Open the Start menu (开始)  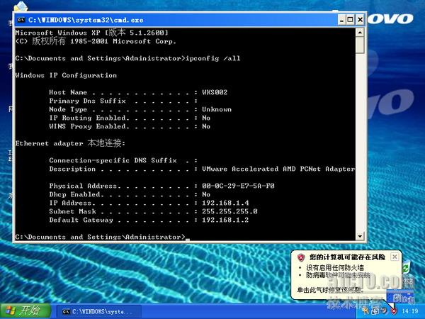click(25, 311)
